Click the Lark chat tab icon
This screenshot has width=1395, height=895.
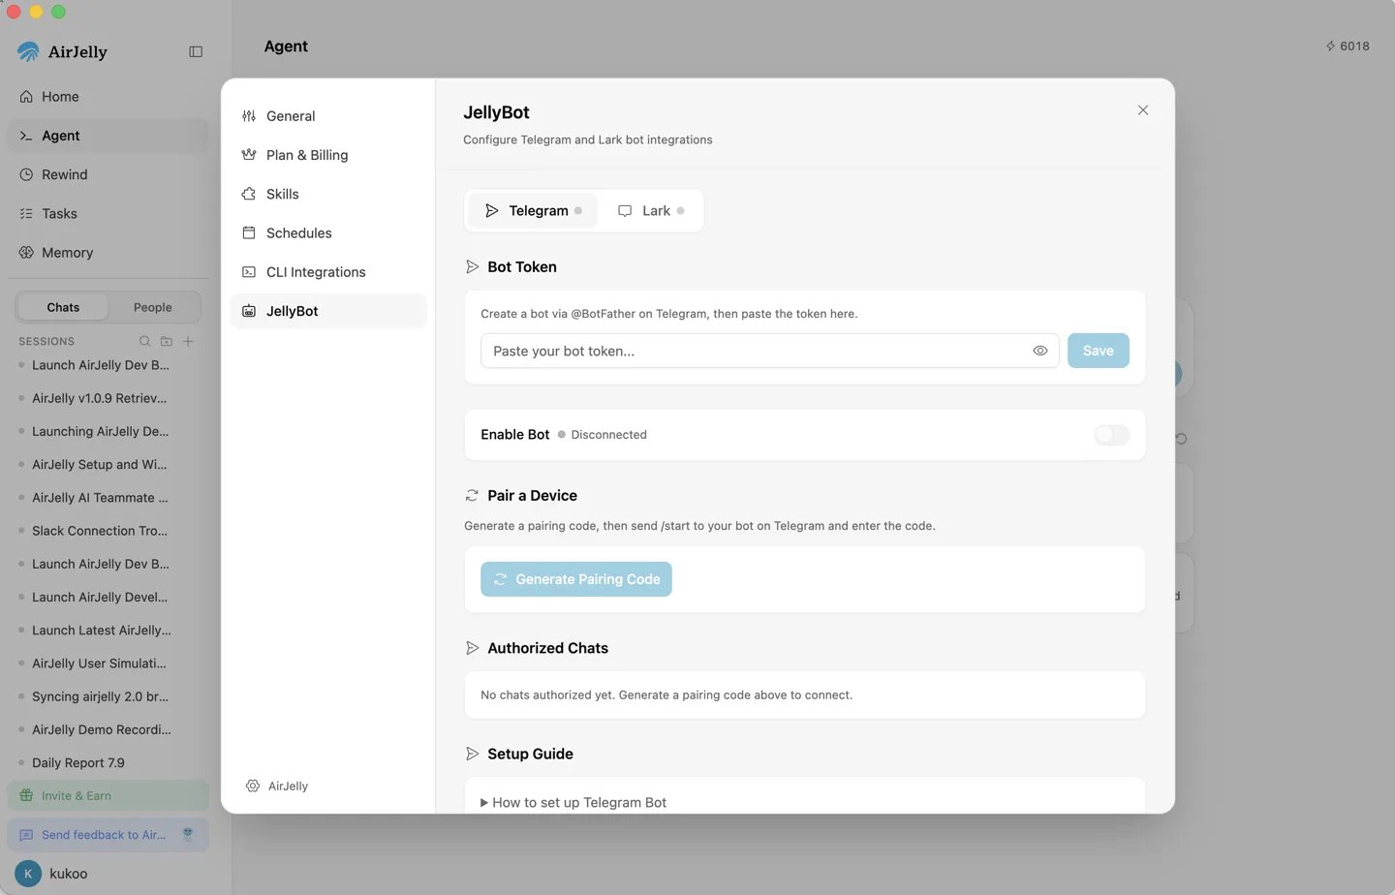625,211
